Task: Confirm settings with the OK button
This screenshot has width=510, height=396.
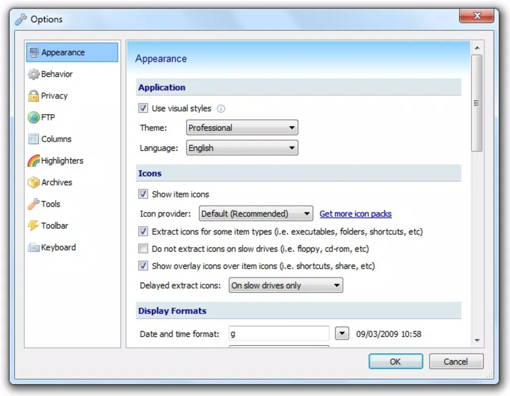Action: coord(396,361)
